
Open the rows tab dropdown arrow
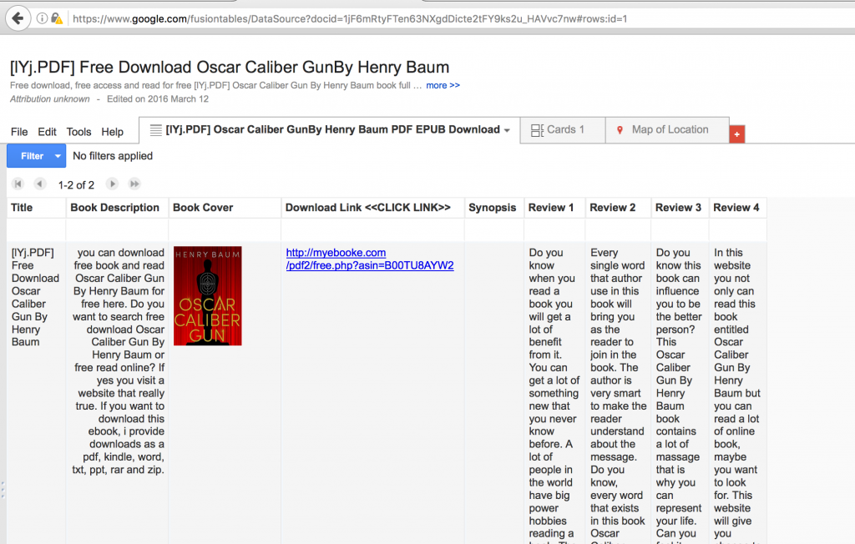pos(507,130)
